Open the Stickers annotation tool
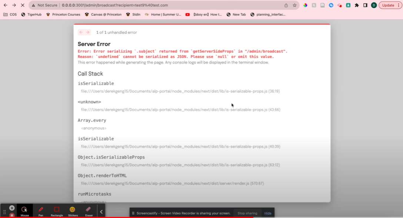 click(x=73, y=211)
